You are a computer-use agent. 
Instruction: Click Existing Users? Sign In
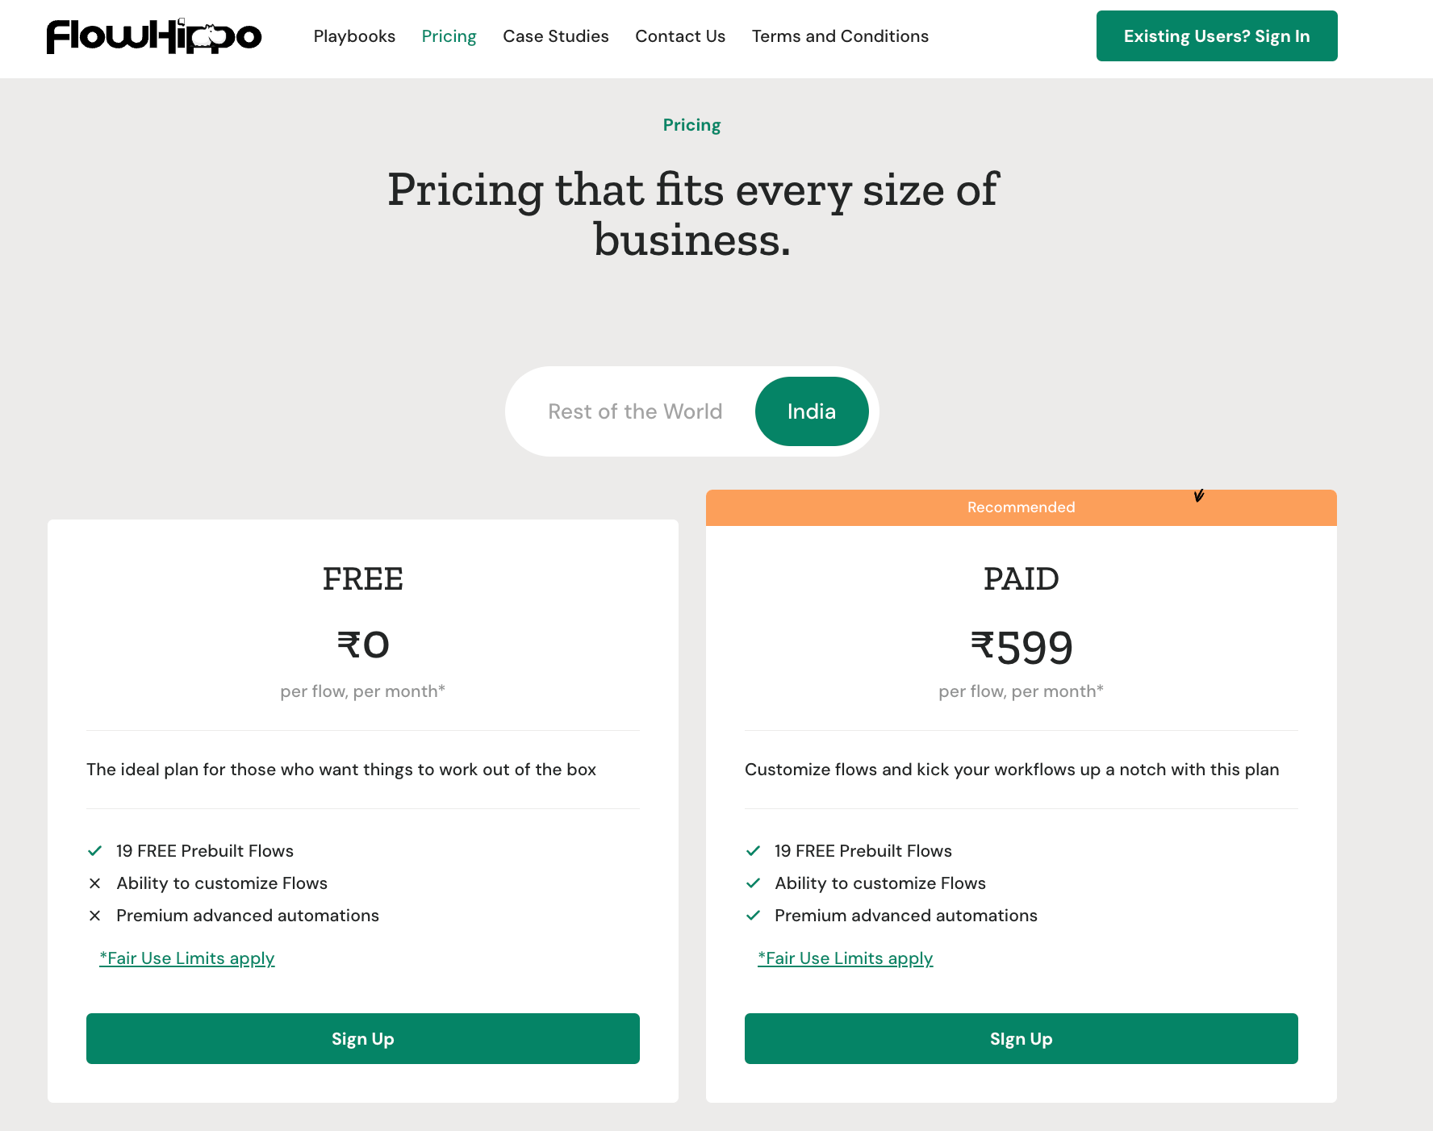(1216, 35)
